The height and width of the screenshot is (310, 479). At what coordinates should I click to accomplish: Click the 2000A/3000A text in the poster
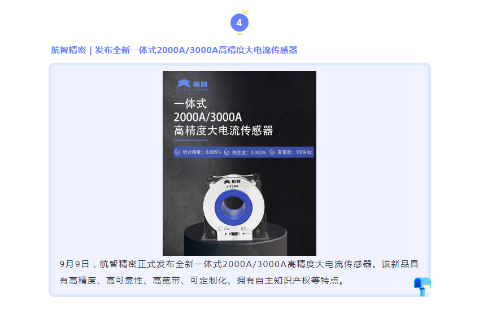208,117
